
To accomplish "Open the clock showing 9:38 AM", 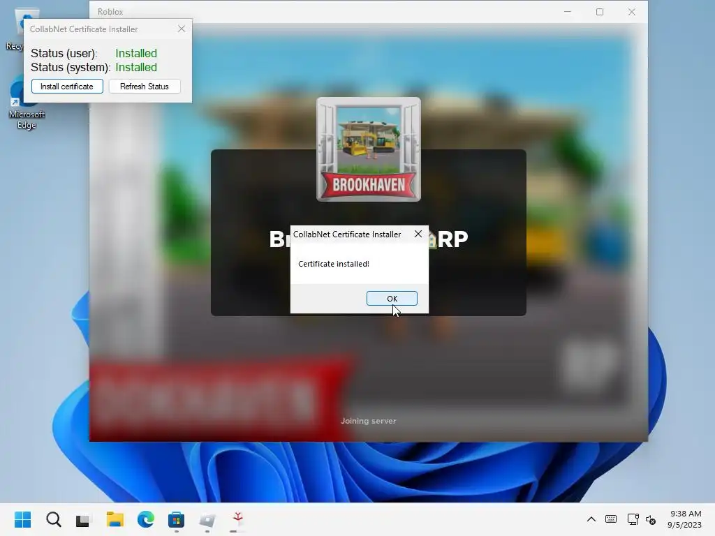I will [684, 519].
